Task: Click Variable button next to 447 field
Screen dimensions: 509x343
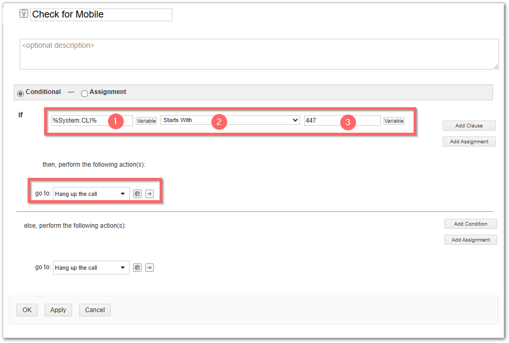Action: pyautogui.click(x=394, y=121)
